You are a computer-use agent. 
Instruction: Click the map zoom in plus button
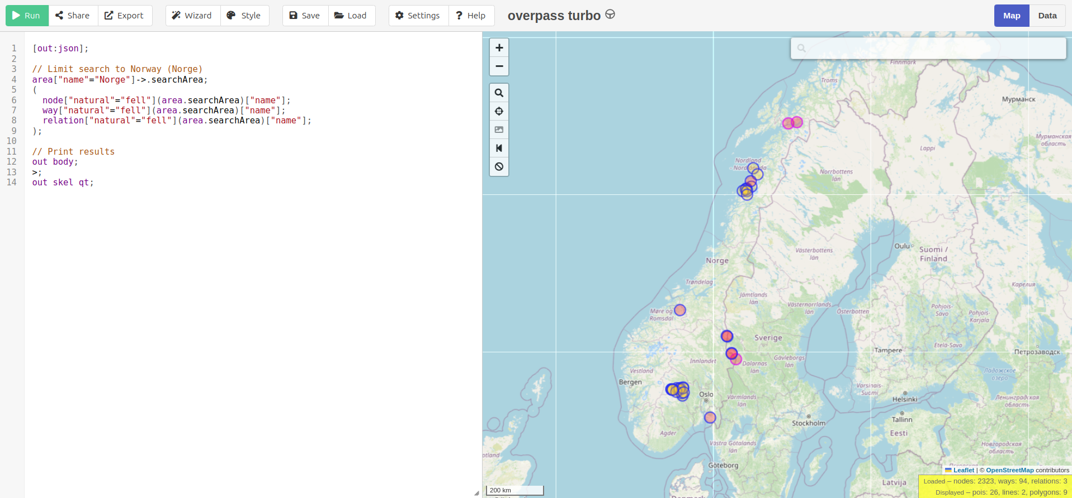[x=499, y=48]
